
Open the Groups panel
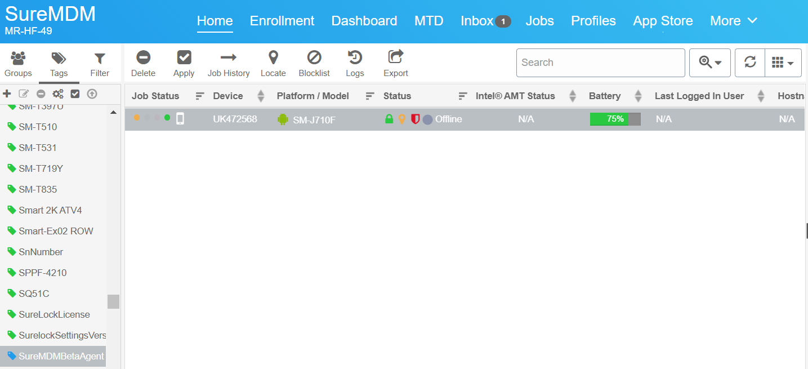18,64
